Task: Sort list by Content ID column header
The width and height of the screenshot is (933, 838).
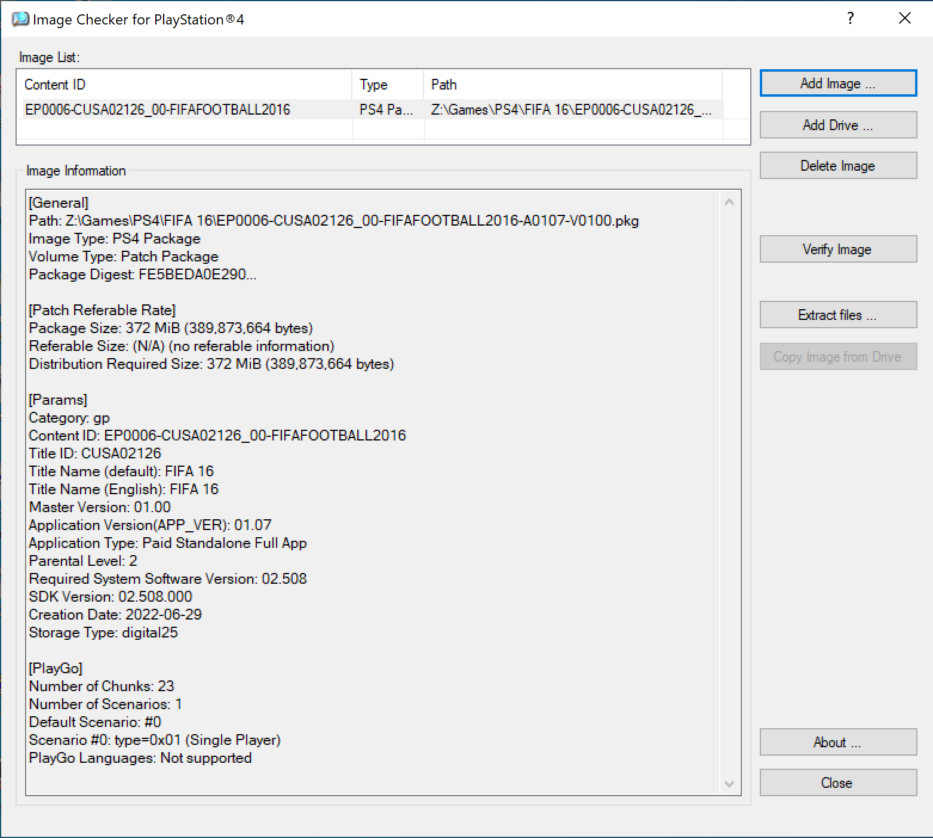Action: pyautogui.click(x=185, y=85)
